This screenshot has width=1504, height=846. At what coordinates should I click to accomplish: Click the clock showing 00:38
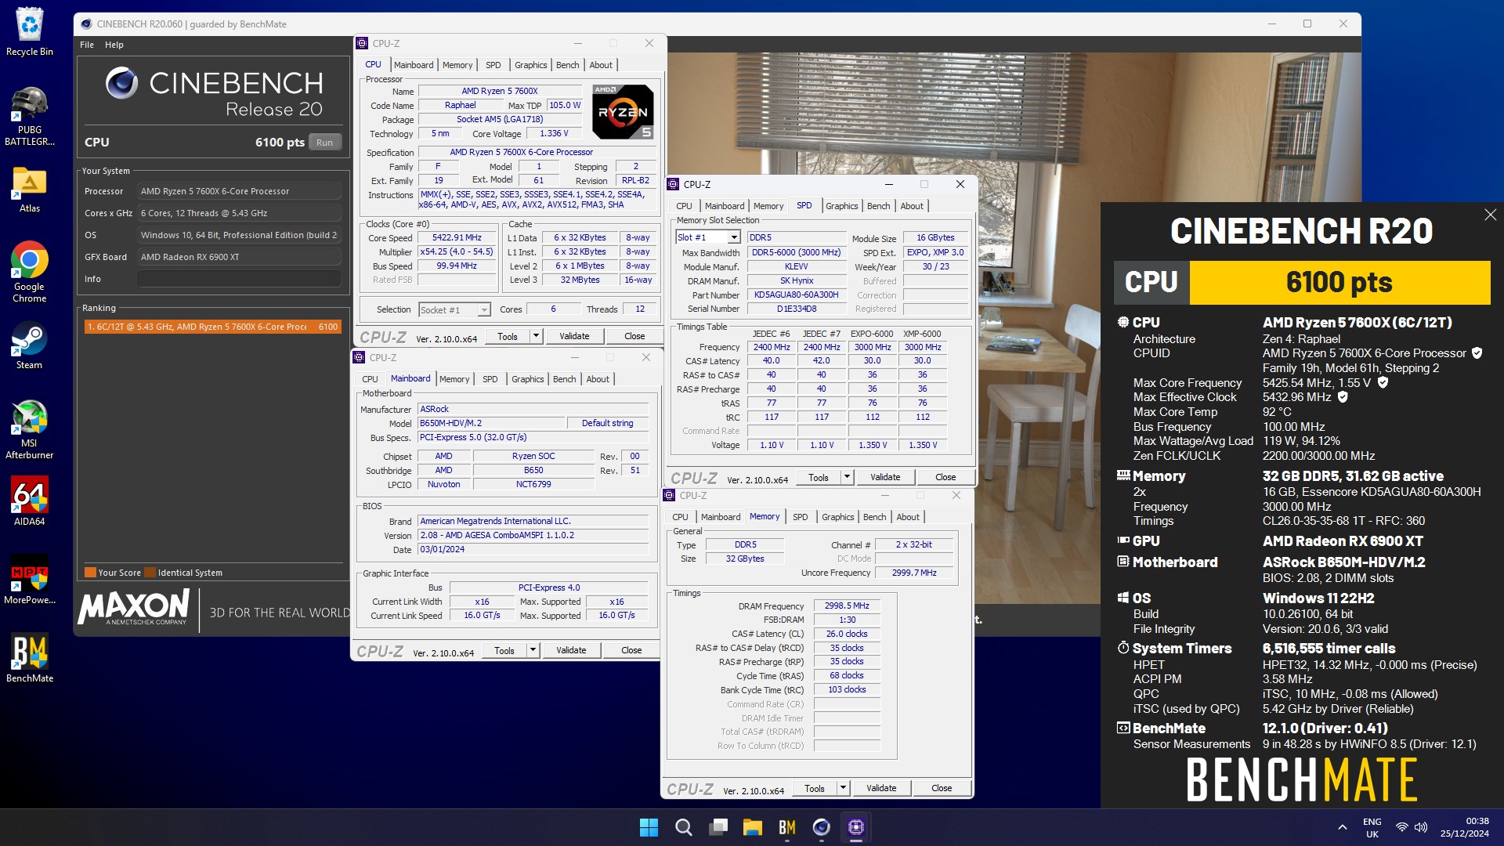click(1477, 821)
